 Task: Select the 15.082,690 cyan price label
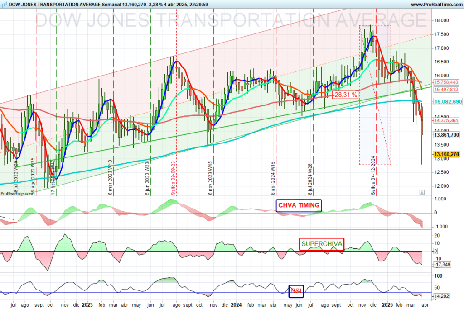click(448, 102)
